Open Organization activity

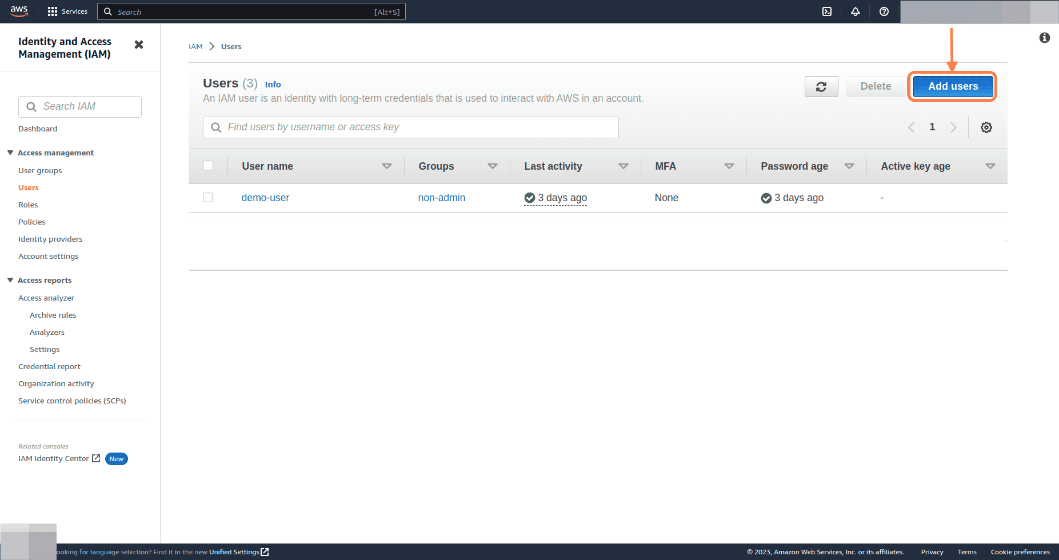coord(56,383)
